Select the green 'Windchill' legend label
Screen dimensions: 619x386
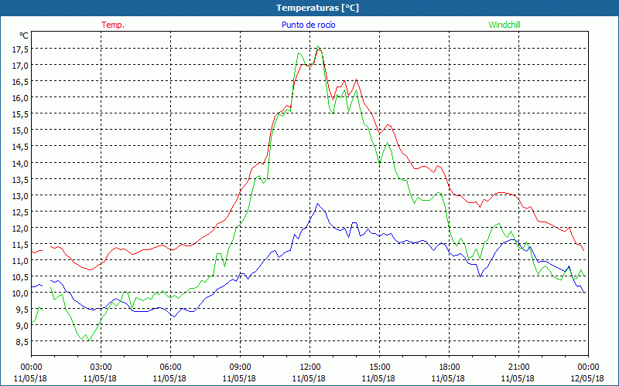[504, 25]
